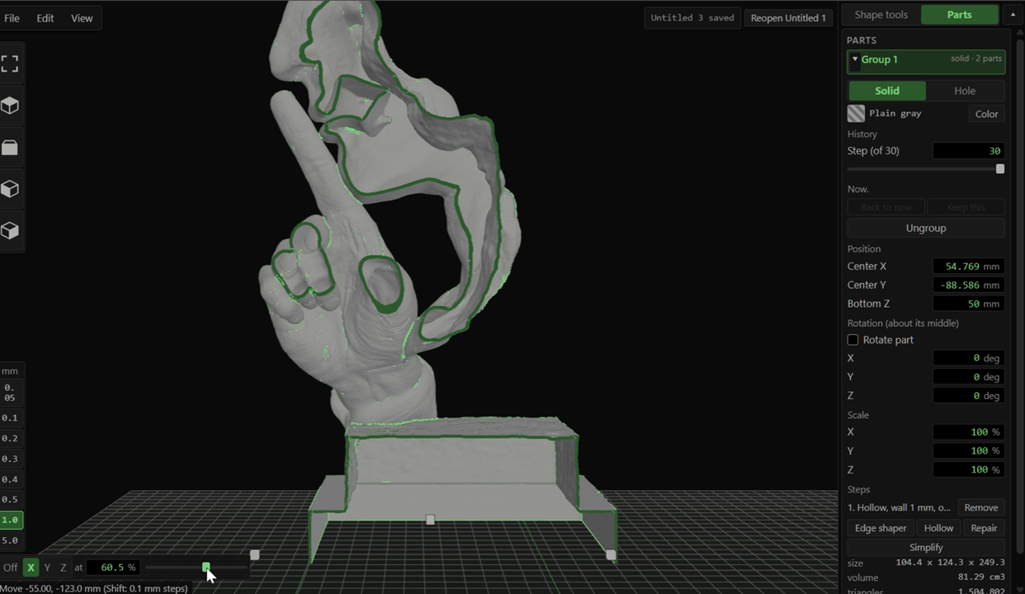This screenshot has width=1025, height=594.
Task: Click the gray handle next to the cut slider
Action: tap(254, 555)
